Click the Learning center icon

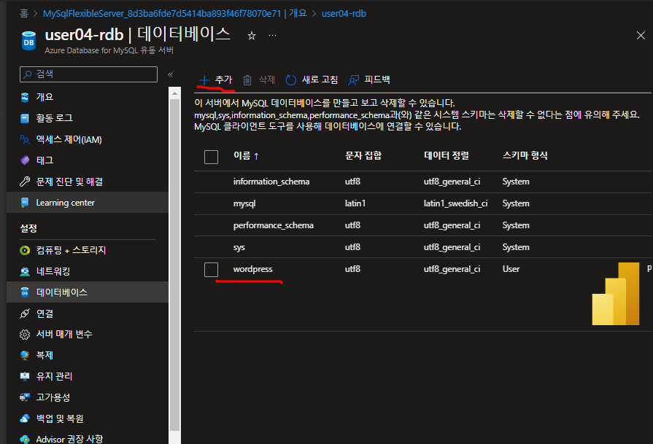(25, 203)
